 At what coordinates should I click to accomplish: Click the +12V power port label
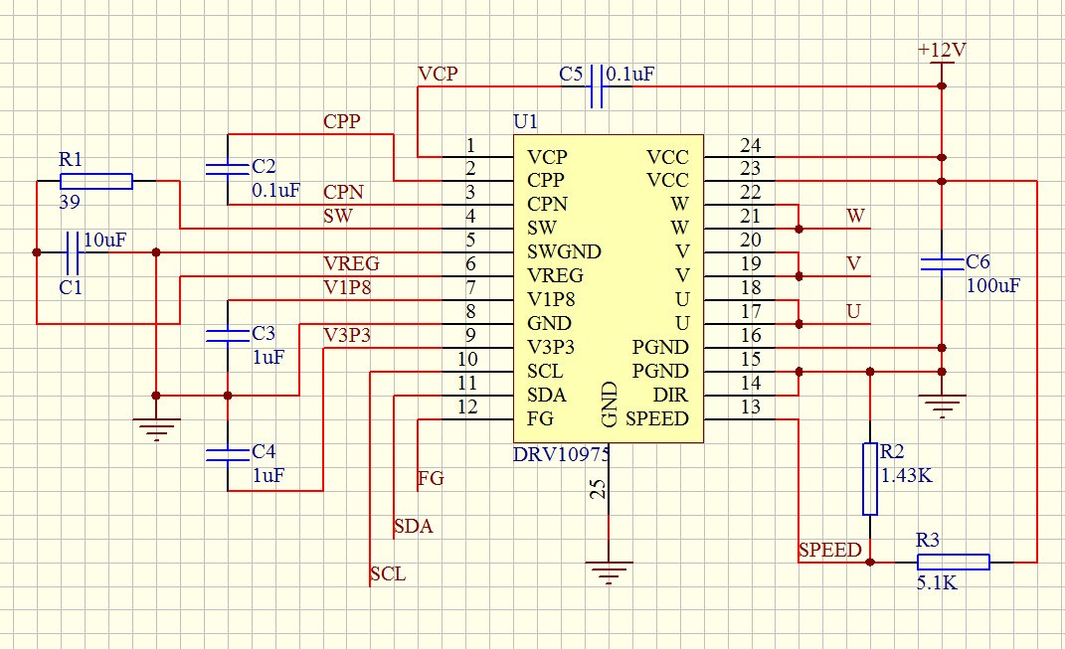[942, 50]
